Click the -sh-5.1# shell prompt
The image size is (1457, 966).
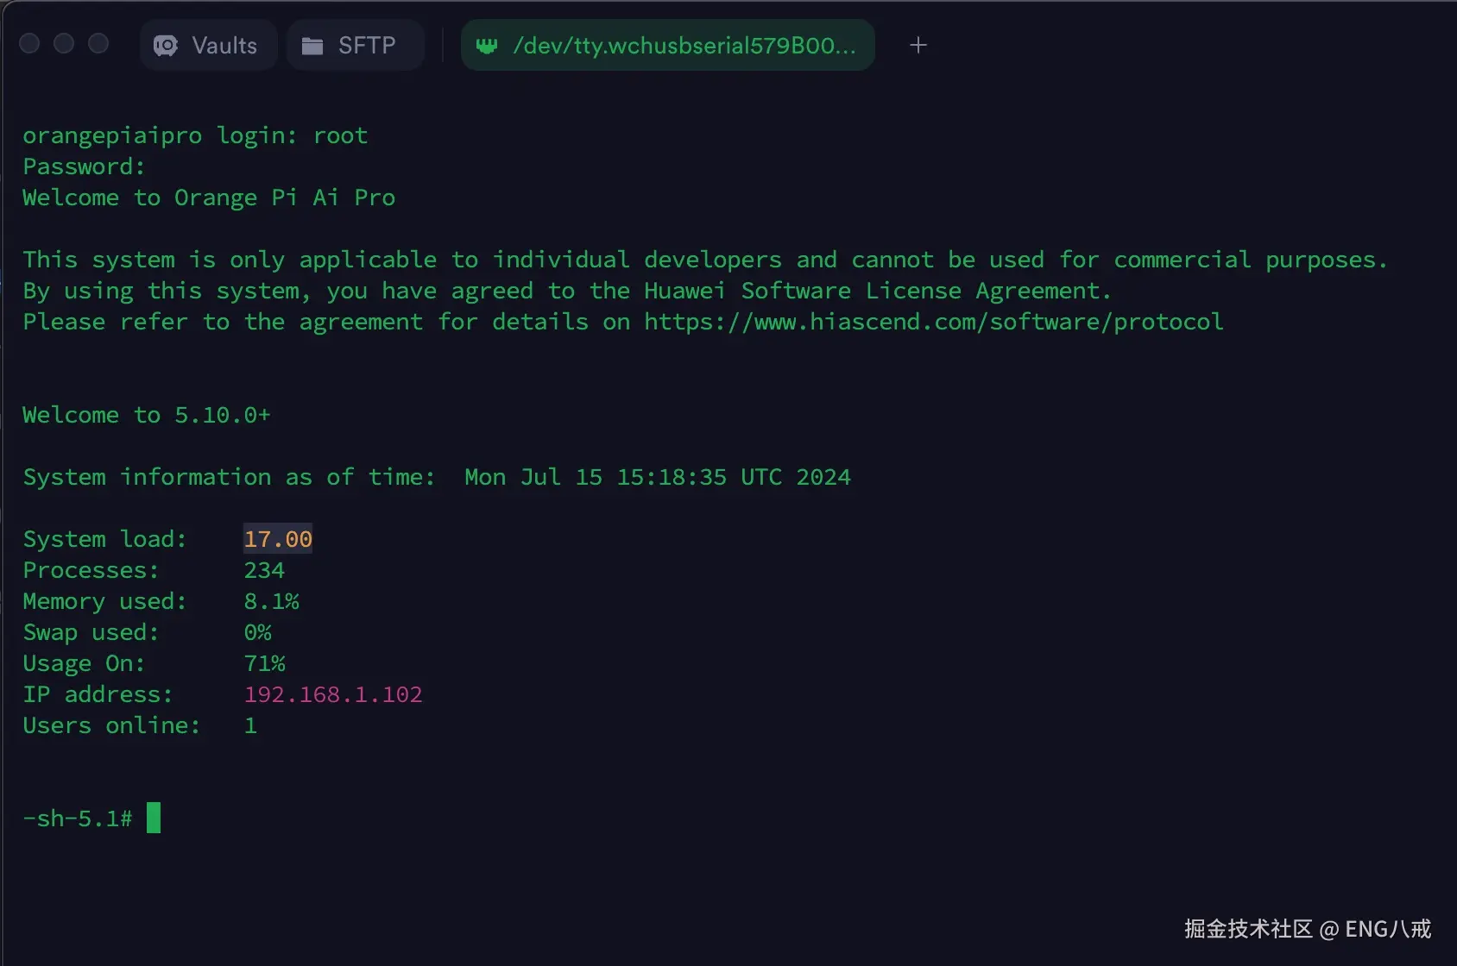78,819
